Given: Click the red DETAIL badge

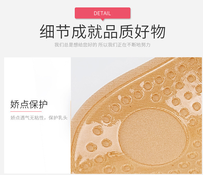Looking at the screenshot, I should [102, 13].
